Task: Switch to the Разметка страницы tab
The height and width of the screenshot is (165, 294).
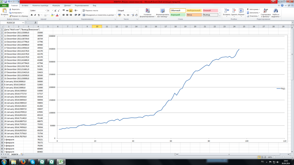Action: point(40,5)
